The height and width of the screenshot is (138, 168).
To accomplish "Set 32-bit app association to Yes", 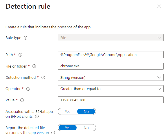I will 68,111.
